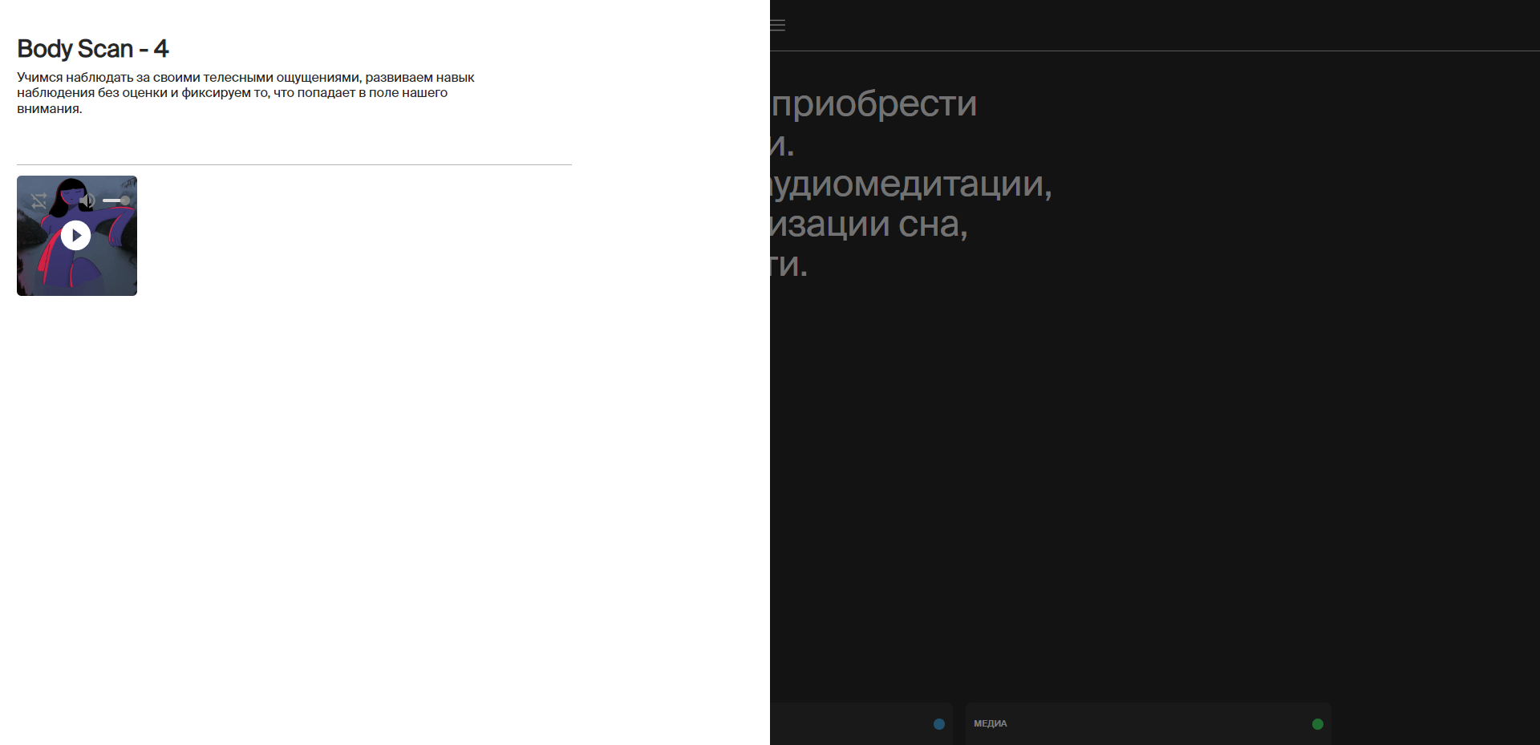This screenshot has height=745, width=1540.
Task: Mute audio with the speaker icon
Action: (x=87, y=200)
